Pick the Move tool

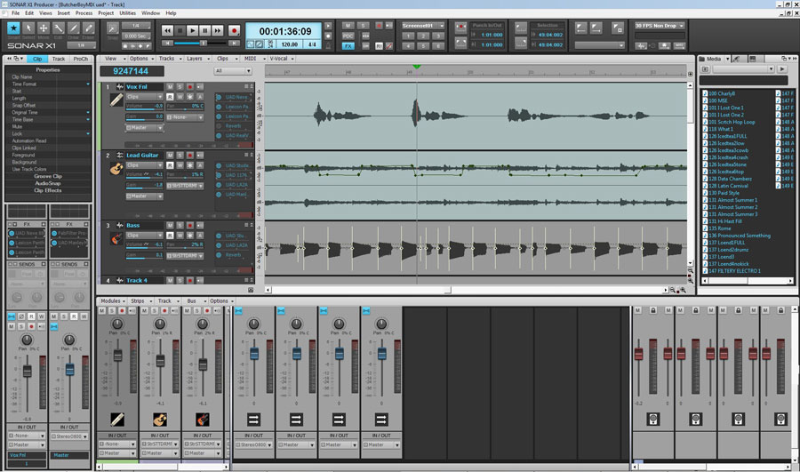point(44,28)
